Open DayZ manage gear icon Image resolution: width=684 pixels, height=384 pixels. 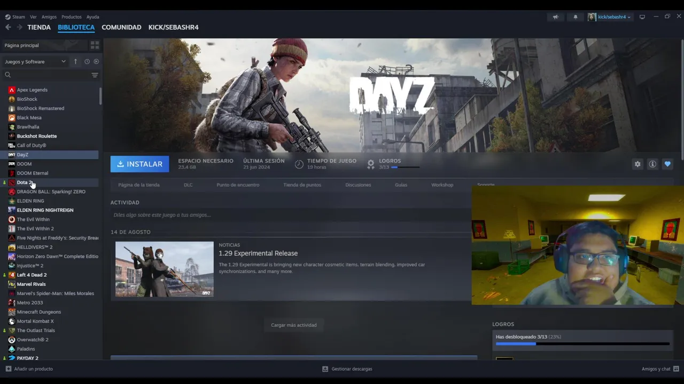tap(638, 164)
